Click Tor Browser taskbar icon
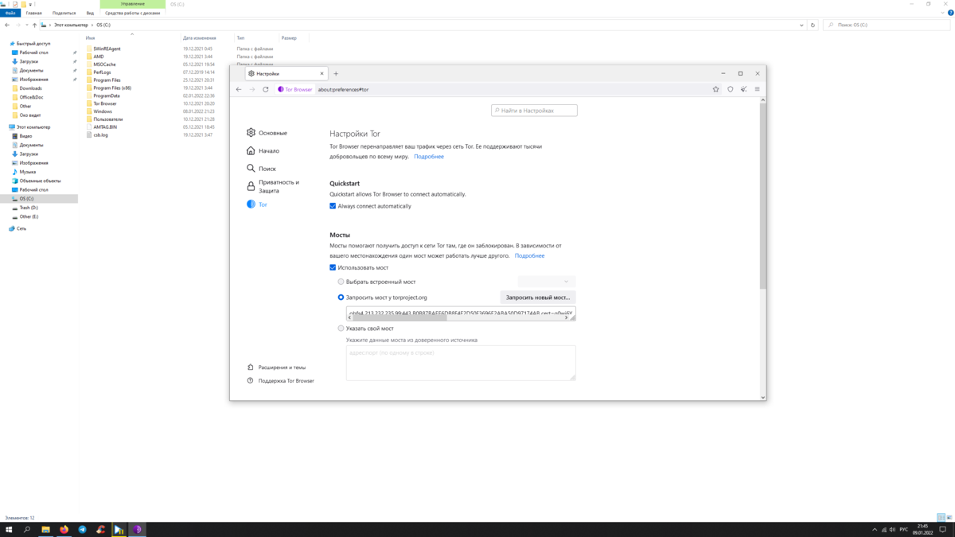The image size is (955, 537). 137,530
